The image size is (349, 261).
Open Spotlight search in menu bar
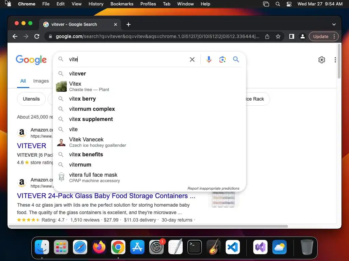point(277,4)
